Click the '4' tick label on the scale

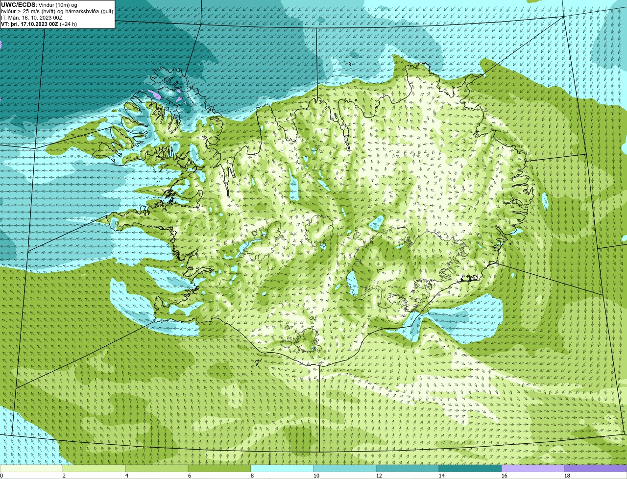tap(127, 476)
